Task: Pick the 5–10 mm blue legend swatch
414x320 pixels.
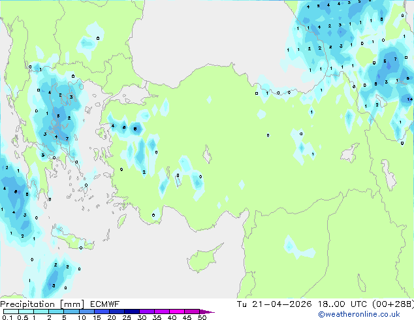Action: [71, 312]
